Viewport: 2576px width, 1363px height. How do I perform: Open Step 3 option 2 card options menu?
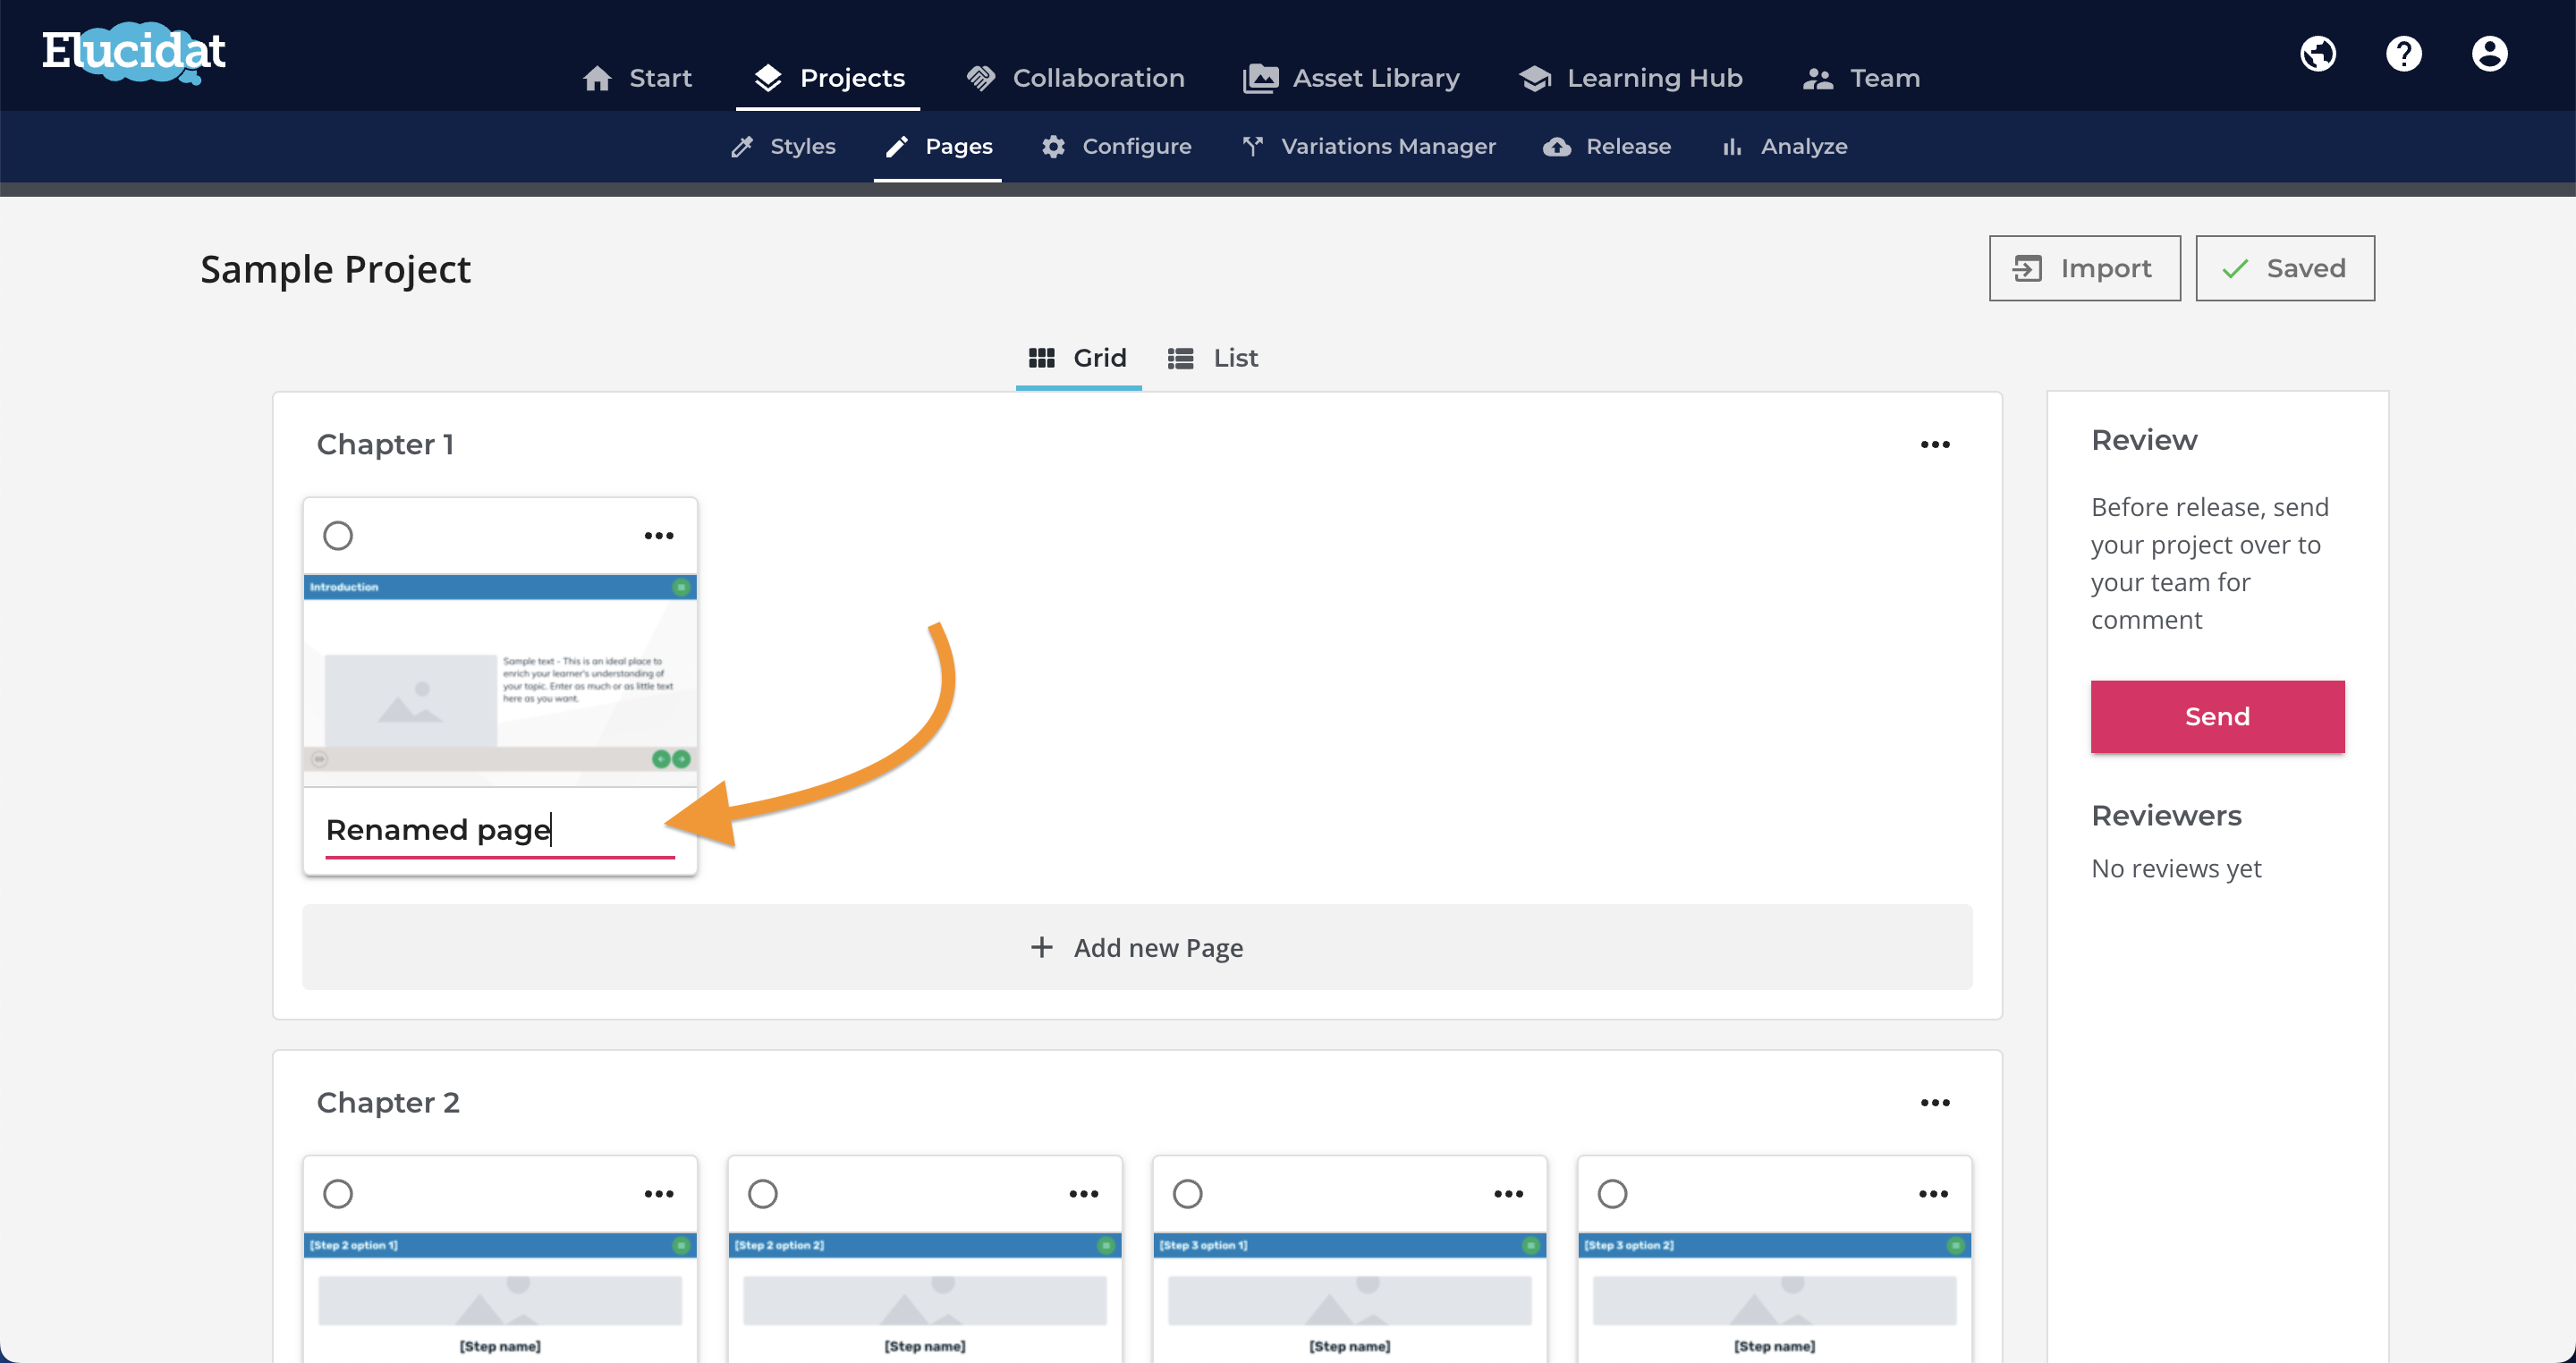[1933, 1194]
